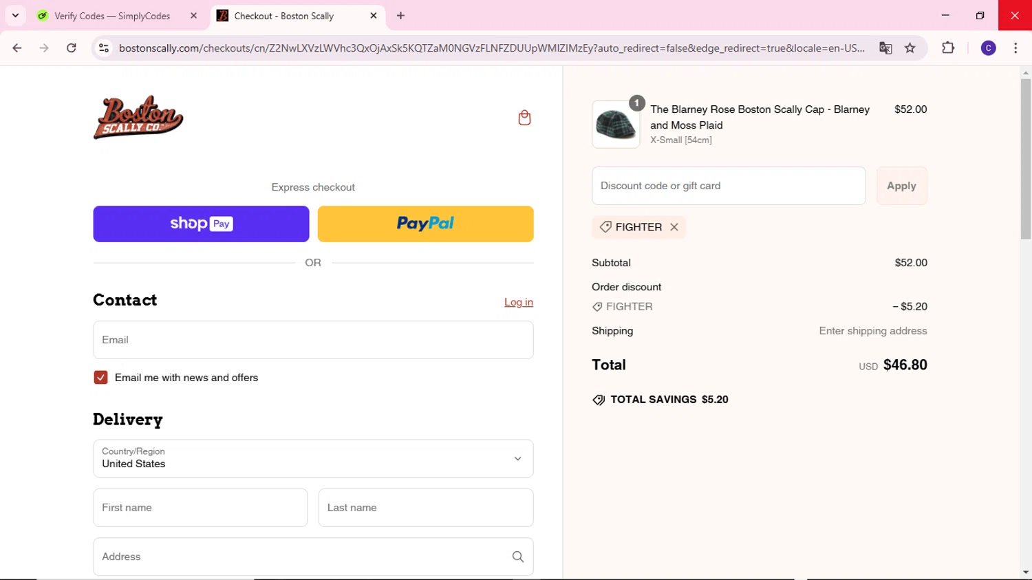Select the Checkout - Boston Scally tab

tap(283, 16)
